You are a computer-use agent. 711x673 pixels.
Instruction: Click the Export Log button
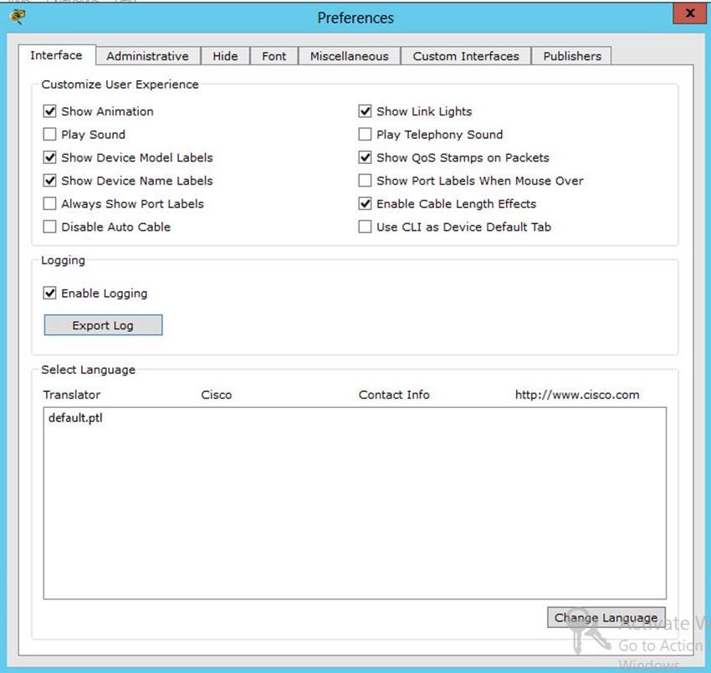point(103,325)
